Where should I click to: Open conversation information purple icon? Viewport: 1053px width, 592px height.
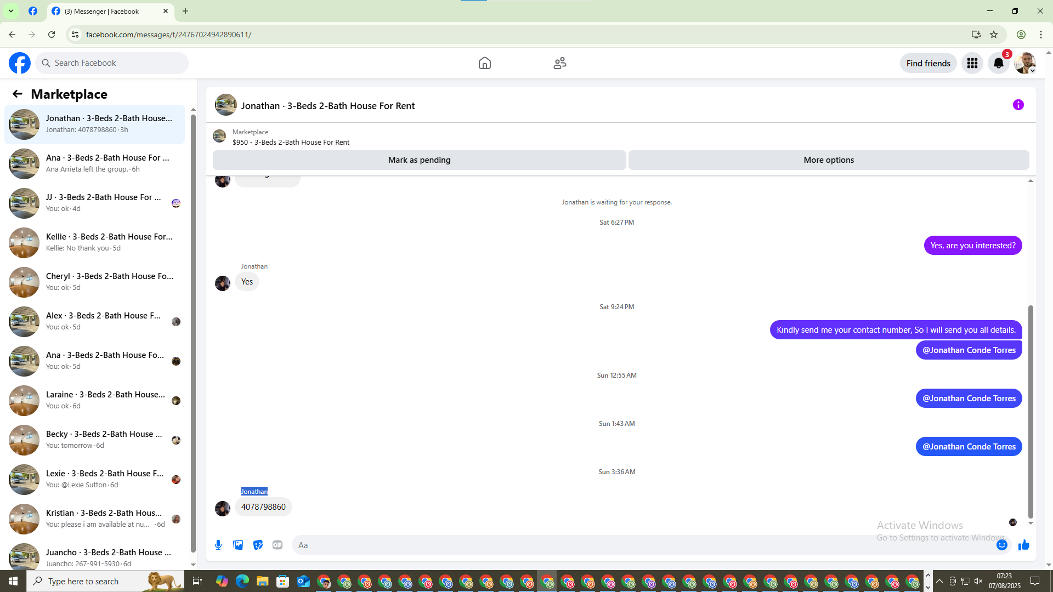click(1018, 105)
